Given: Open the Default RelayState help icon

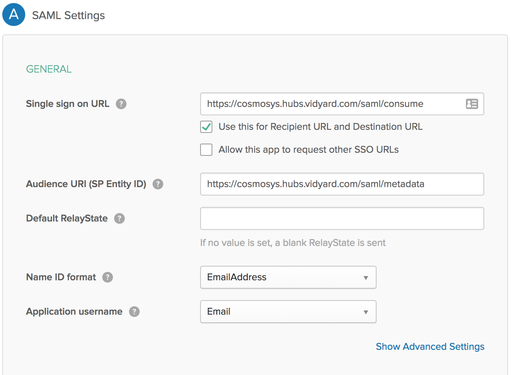Looking at the screenshot, I should (120, 218).
